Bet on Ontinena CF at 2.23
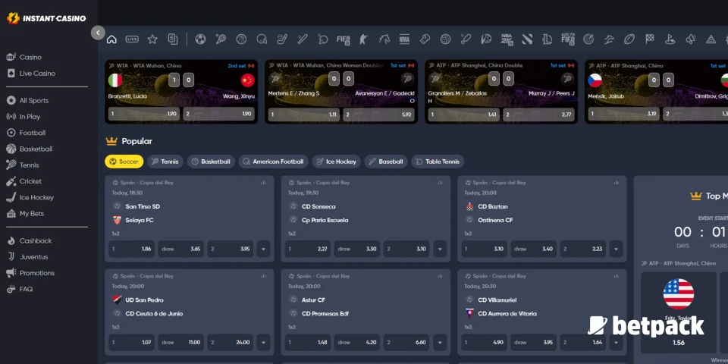The image size is (728, 364). [583, 249]
